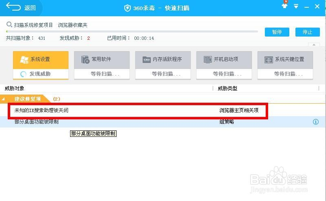Select the 系统设置 scan category

coord(41,65)
